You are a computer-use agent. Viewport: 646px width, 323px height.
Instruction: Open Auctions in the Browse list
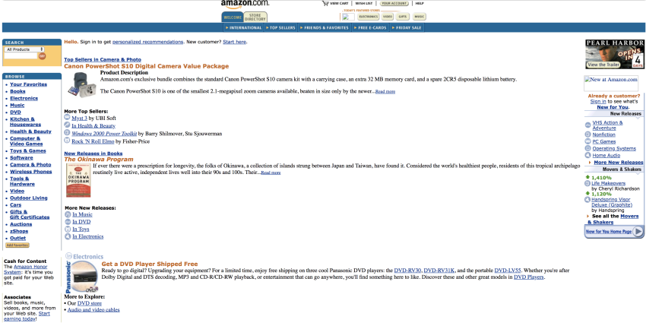[21, 224]
